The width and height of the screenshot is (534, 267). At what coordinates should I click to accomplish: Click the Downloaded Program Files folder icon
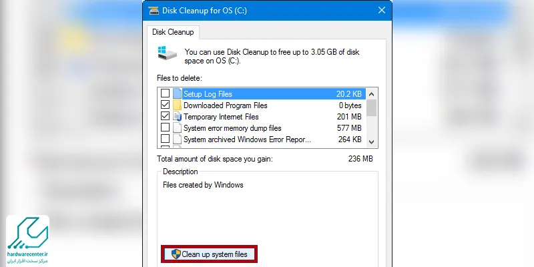pyautogui.click(x=177, y=105)
